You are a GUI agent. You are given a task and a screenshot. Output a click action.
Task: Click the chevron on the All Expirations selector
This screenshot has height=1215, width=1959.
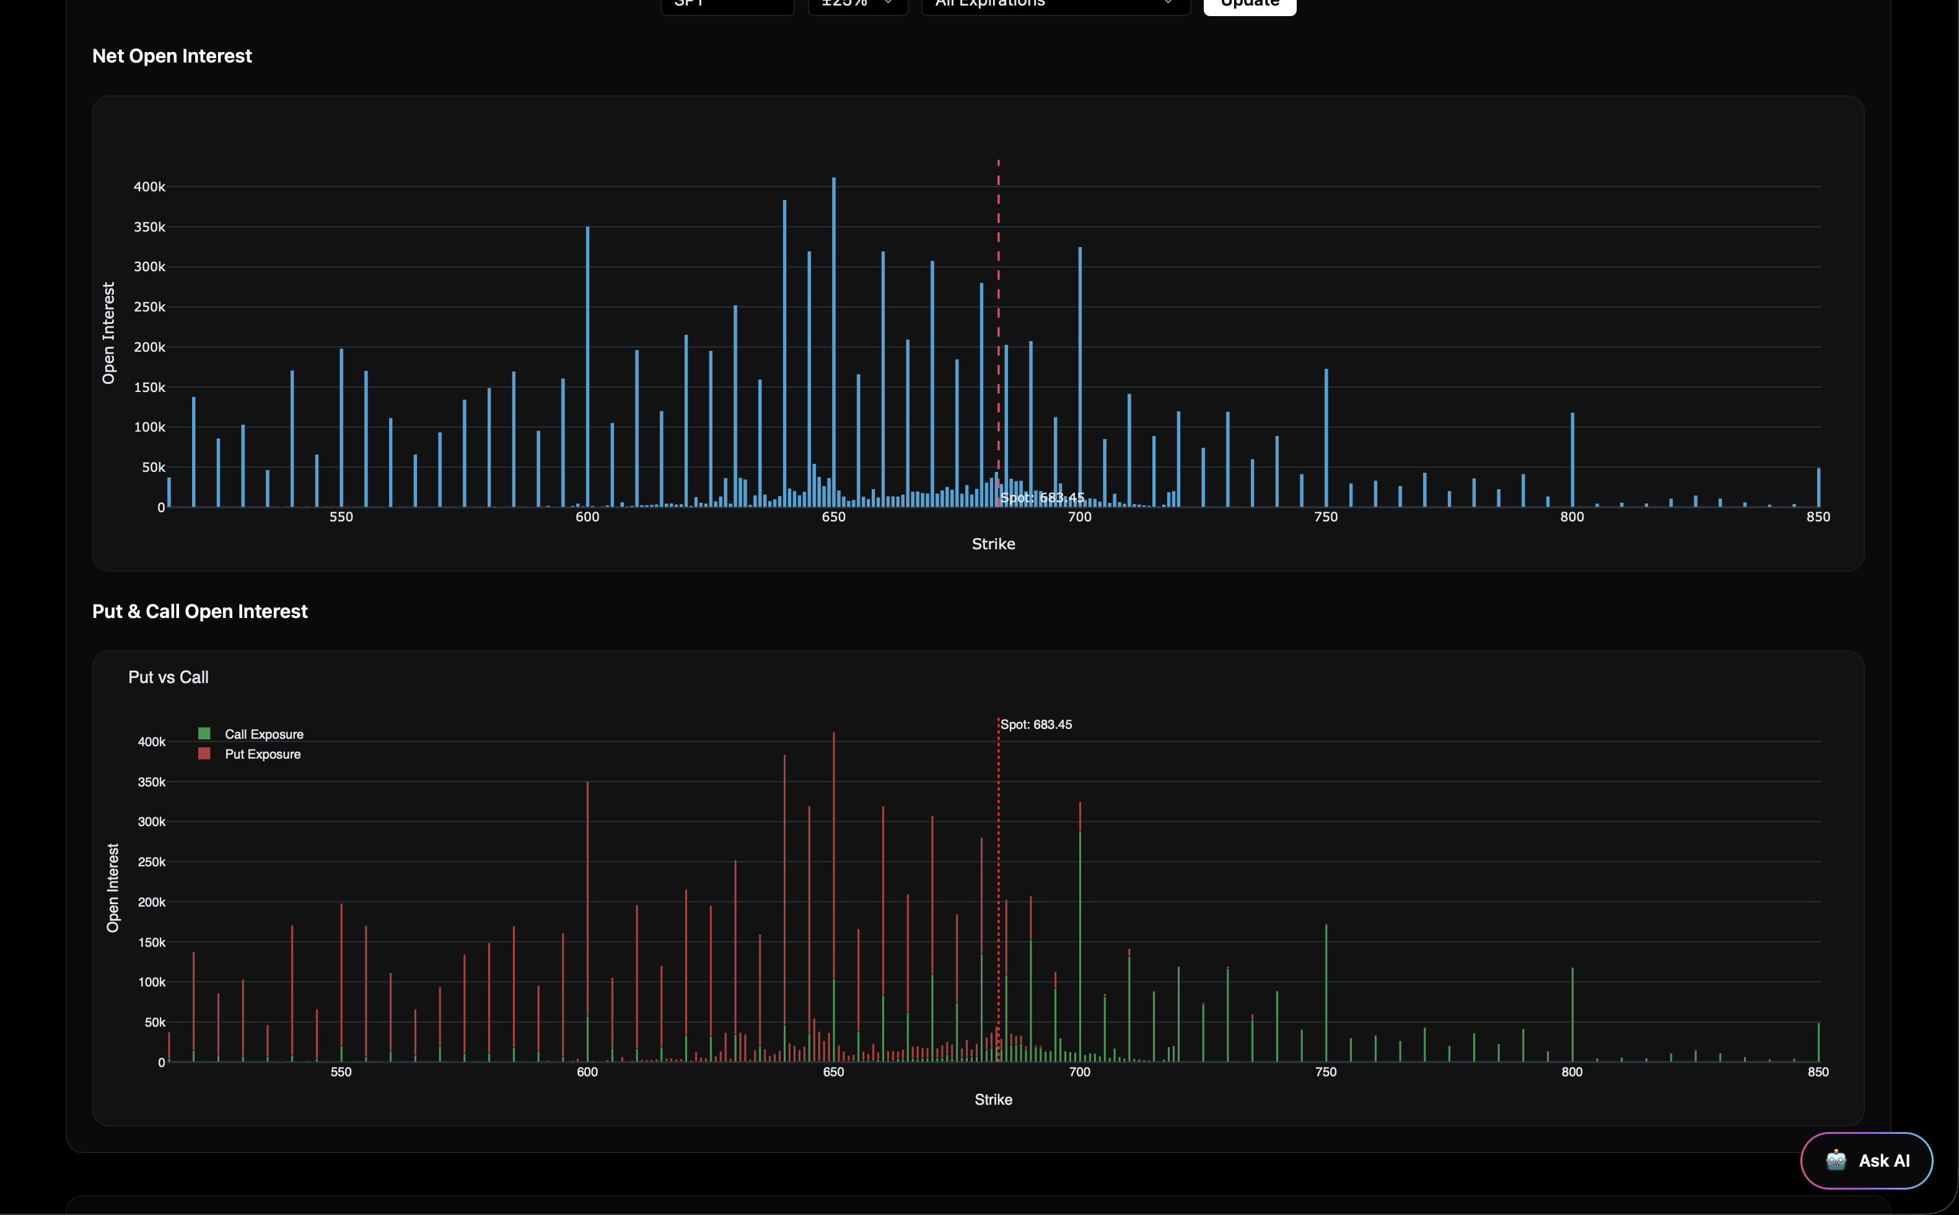tap(1168, 3)
